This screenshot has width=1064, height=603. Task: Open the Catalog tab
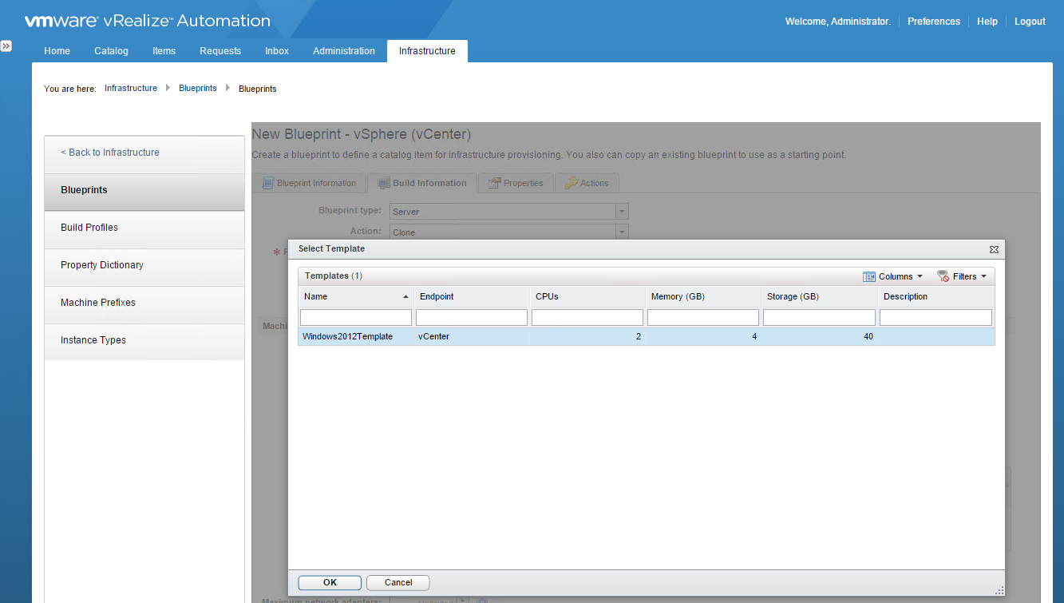[x=111, y=51]
